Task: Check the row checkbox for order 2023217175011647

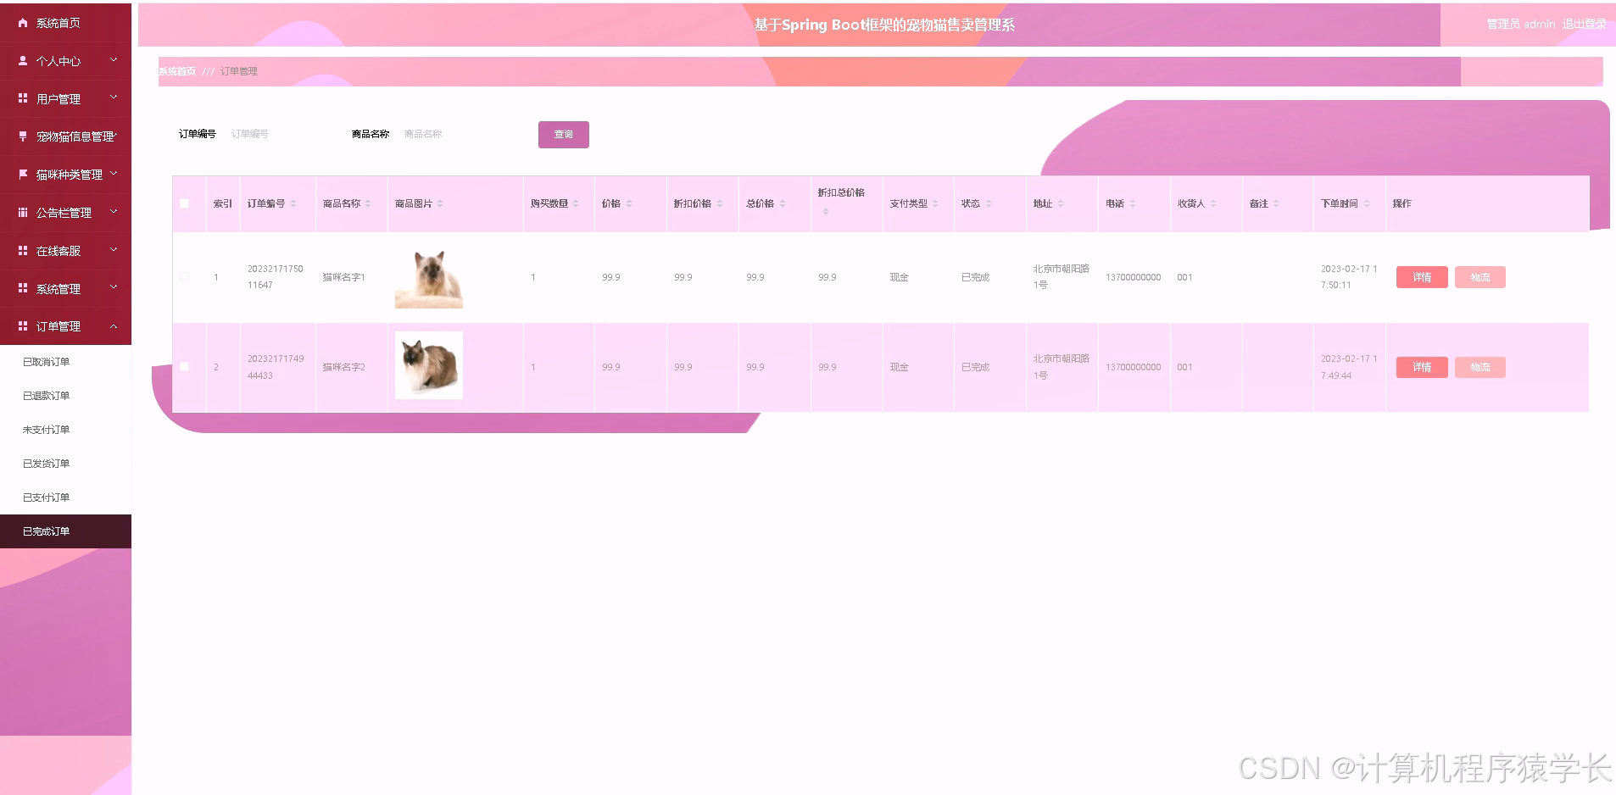Action: (185, 277)
